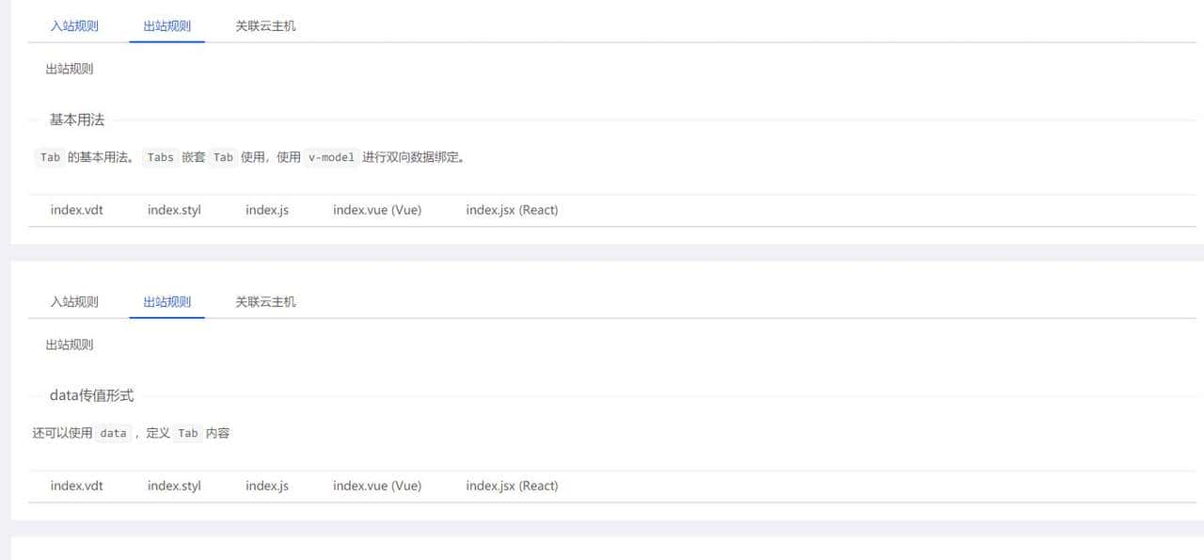Click the inline data code snippet in the description

pos(112,433)
